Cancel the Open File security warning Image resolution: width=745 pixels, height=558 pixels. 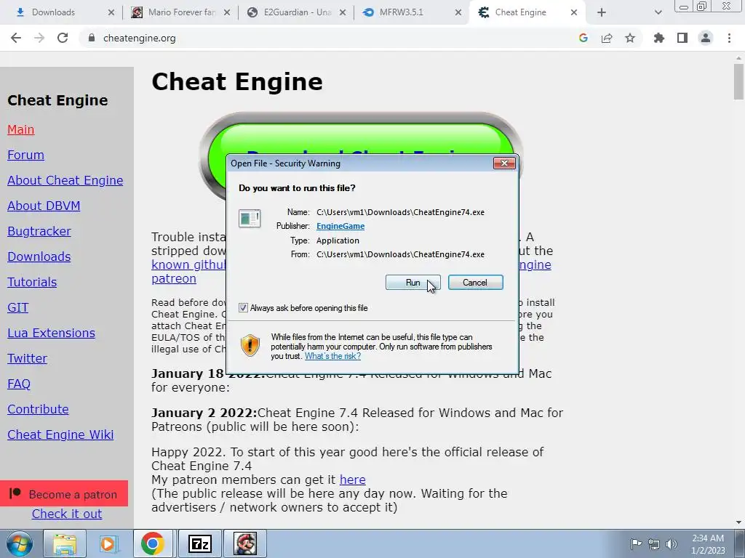pos(475,283)
